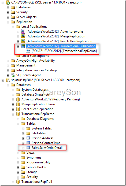Expand the AlwaysOn High Availability node

[x=8, y=61]
